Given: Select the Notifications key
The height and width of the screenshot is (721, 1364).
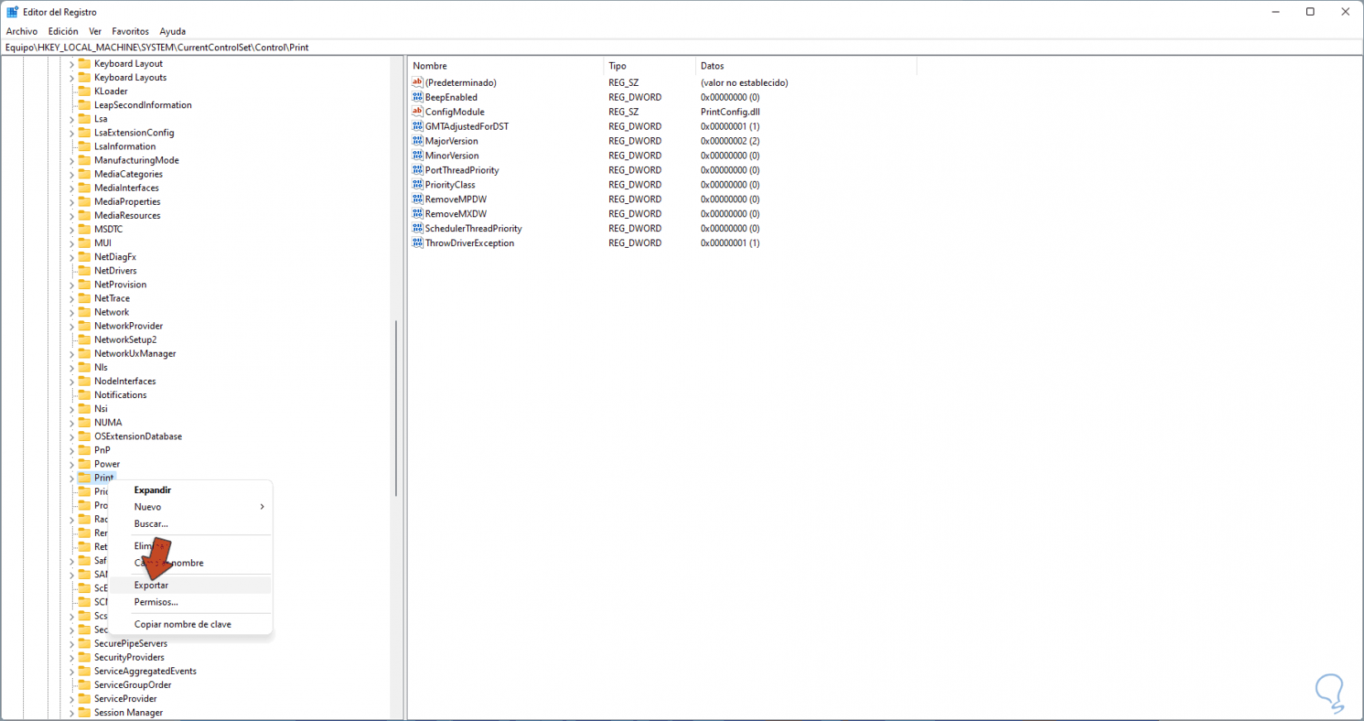Looking at the screenshot, I should coord(121,396).
